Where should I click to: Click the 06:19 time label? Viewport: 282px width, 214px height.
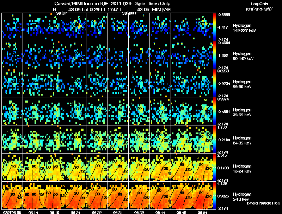54,212
